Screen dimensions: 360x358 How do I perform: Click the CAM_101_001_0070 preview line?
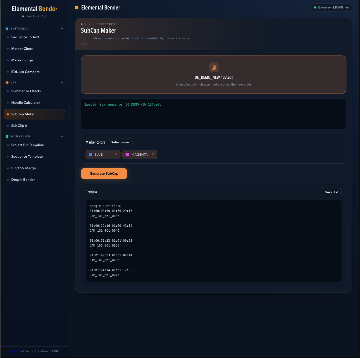coord(105,275)
